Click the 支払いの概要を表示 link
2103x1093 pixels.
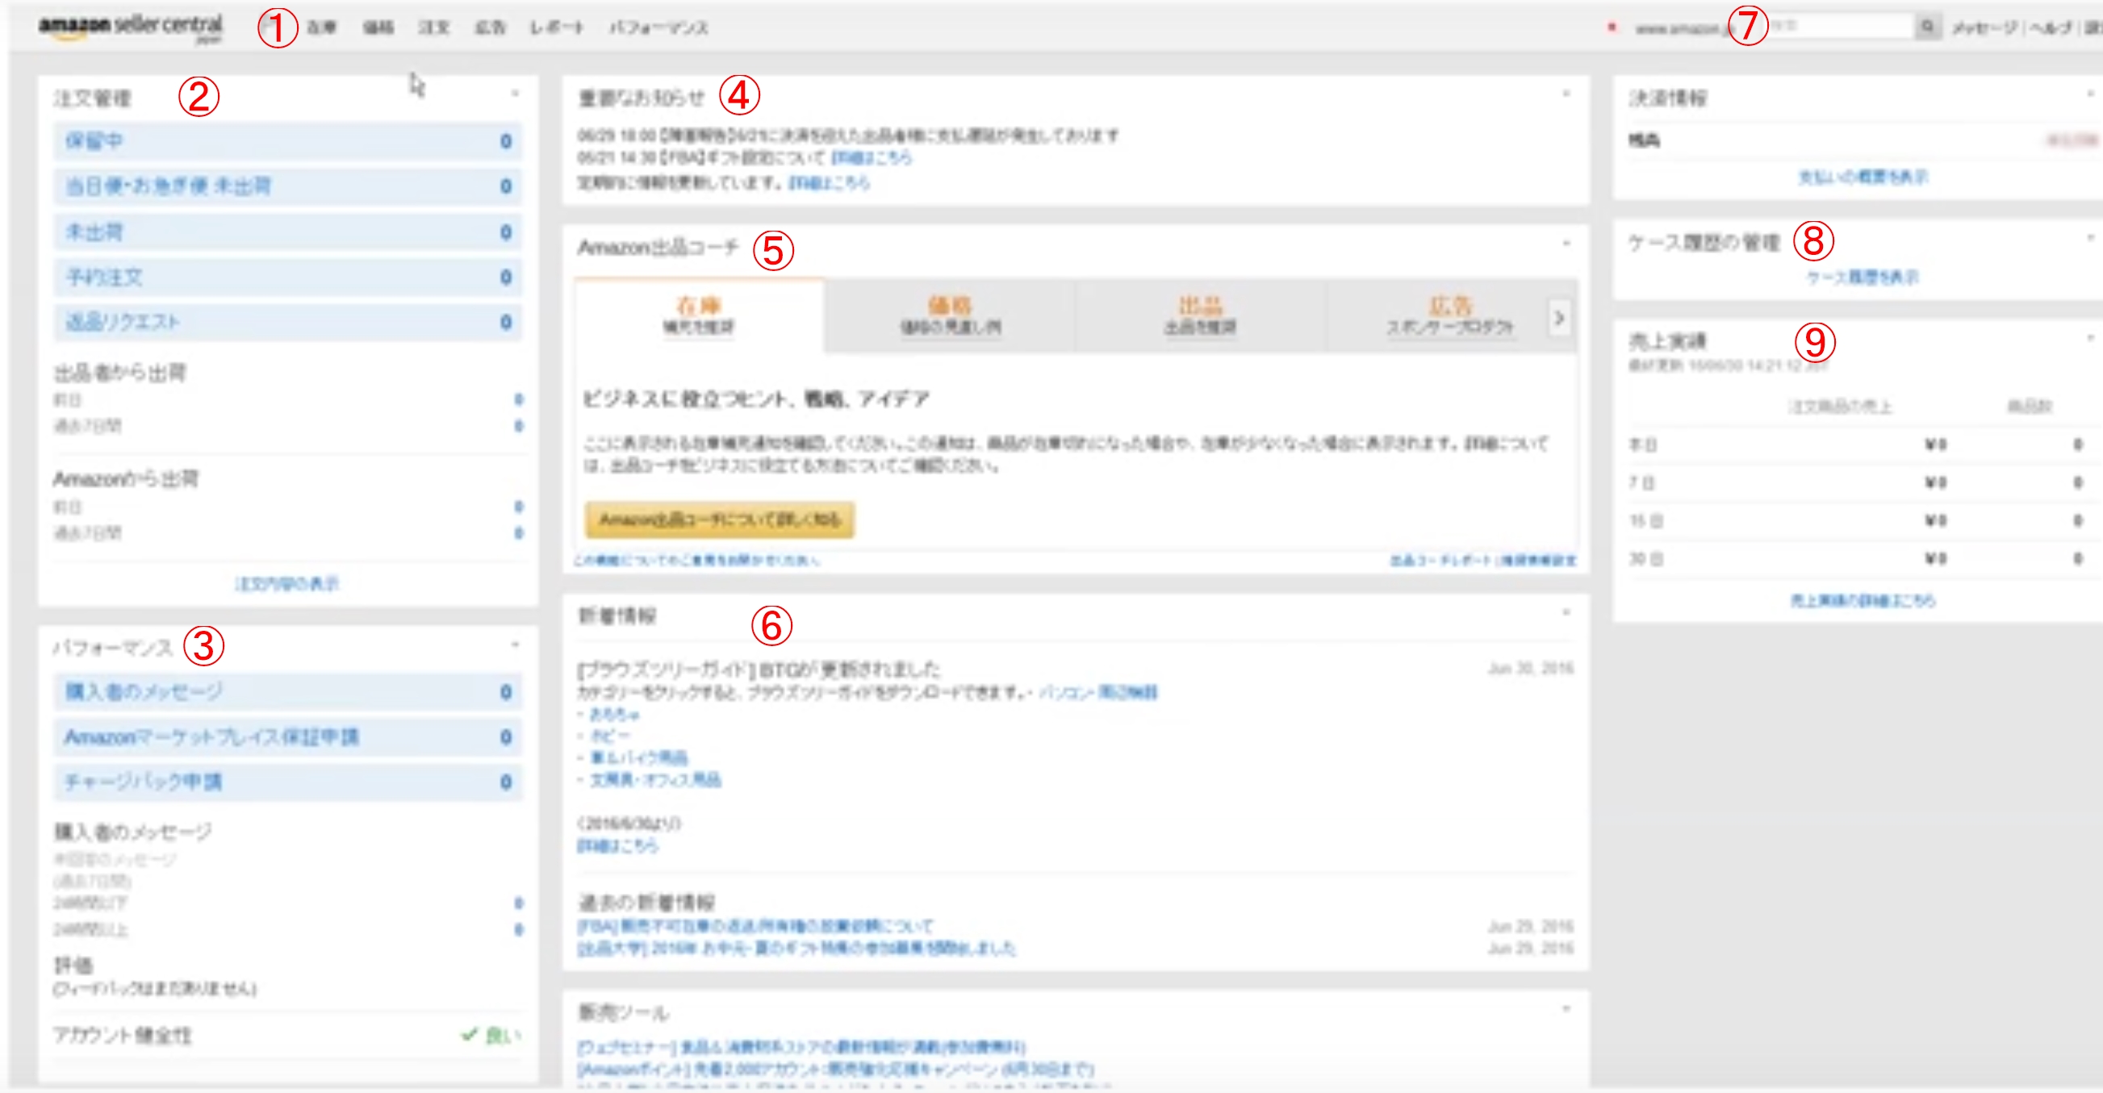coord(1863,177)
